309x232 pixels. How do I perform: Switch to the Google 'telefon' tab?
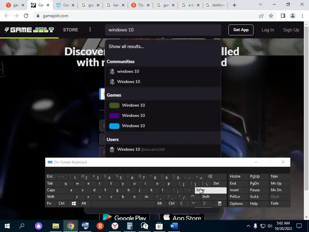pyautogui.click(x=216, y=5)
